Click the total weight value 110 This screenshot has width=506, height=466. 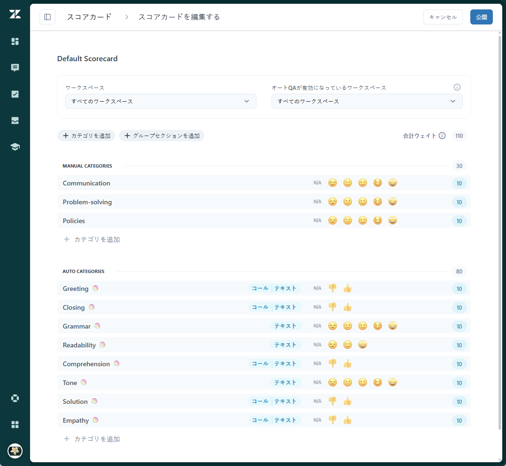pos(459,136)
